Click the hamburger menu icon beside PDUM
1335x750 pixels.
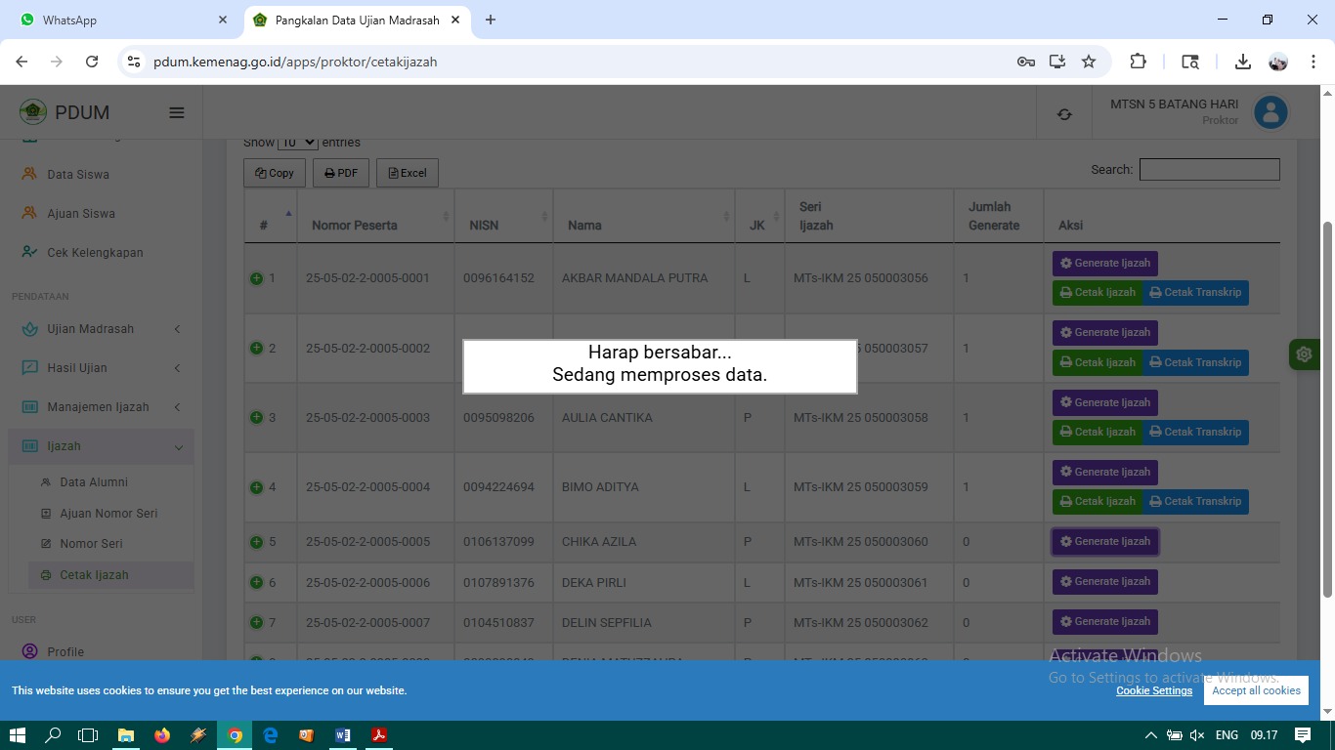177,112
